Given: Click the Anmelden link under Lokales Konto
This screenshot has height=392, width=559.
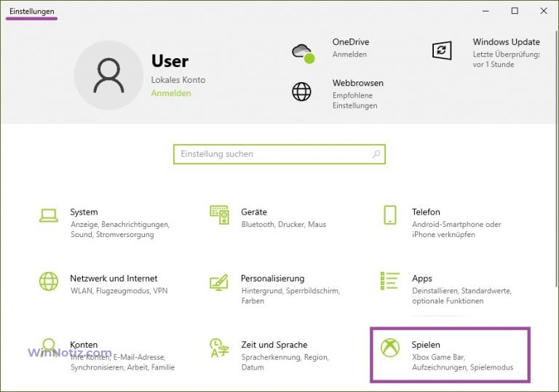Looking at the screenshot, I should pos(171,93).
